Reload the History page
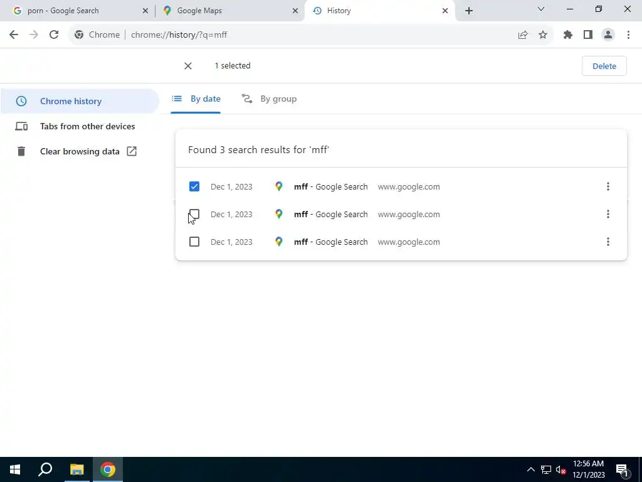This screenshot has height=482, width=642. tap(54, 35)
